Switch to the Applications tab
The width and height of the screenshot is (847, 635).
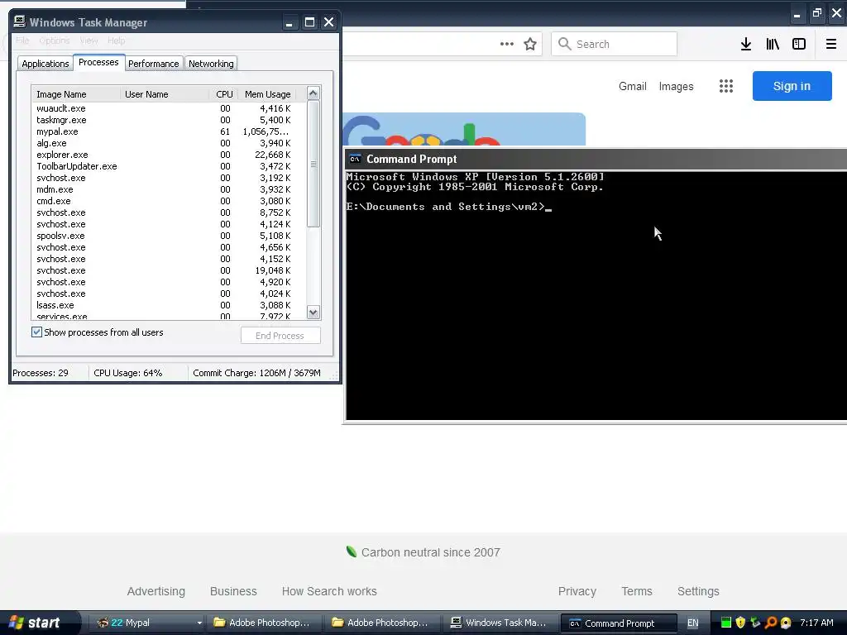point(45,64)
